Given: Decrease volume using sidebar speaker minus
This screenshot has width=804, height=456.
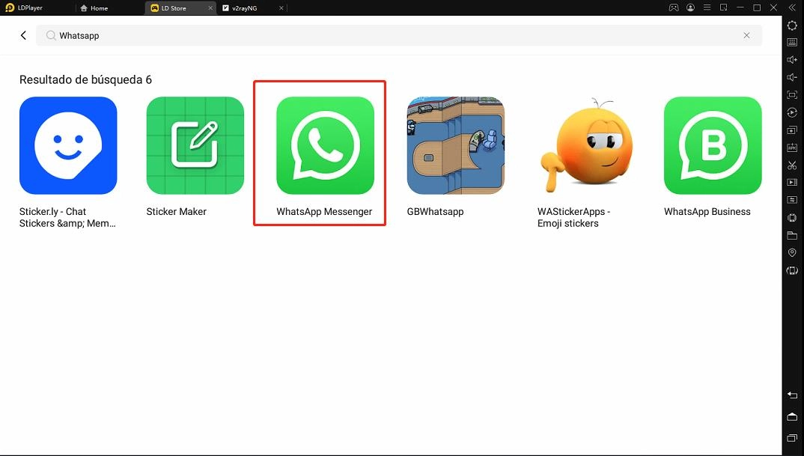Looking at the screenshot, I should (x=792, y=77).
